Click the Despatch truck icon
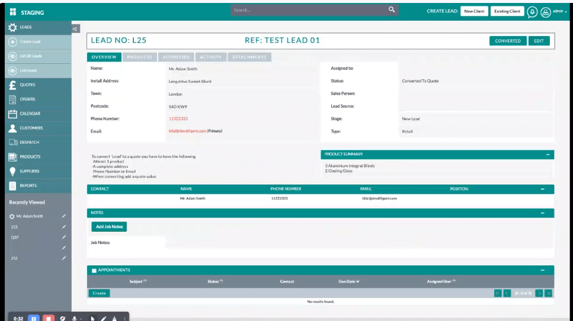This screenshot has height=321, width=573. 13,142
